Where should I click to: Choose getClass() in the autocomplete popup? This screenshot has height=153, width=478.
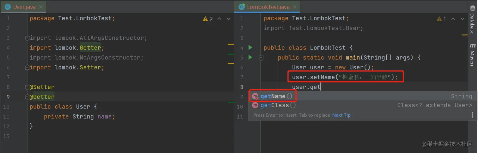click(x=278, y=105)
